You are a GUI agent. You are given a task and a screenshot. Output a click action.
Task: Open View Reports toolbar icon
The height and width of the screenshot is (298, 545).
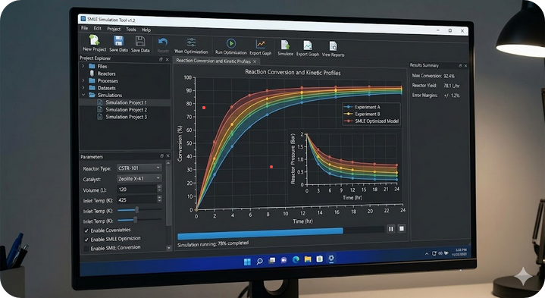point(333,46)
